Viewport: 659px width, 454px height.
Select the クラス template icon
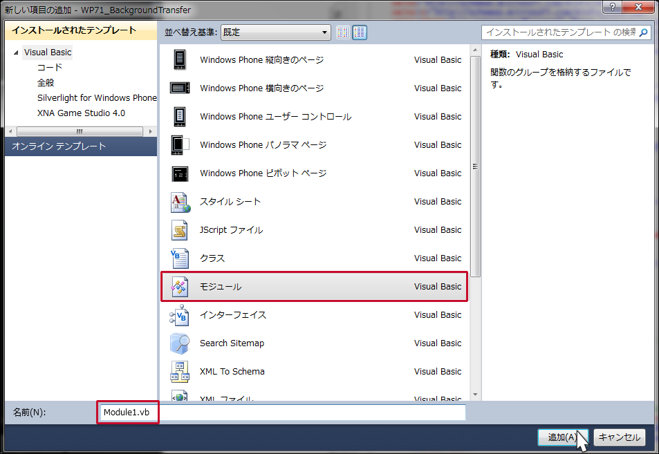tap(180, 258)
